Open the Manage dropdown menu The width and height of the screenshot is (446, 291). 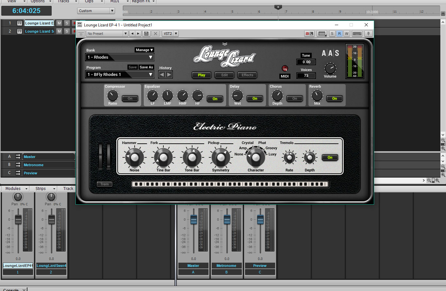[144, 50]
